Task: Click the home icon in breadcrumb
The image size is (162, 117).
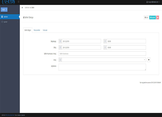Action: coord(22,8)
